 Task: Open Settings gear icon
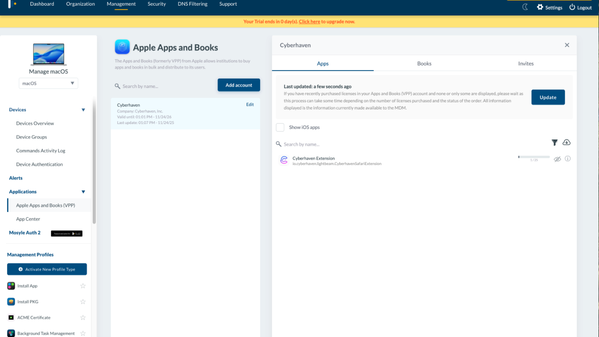click(540, 7)
